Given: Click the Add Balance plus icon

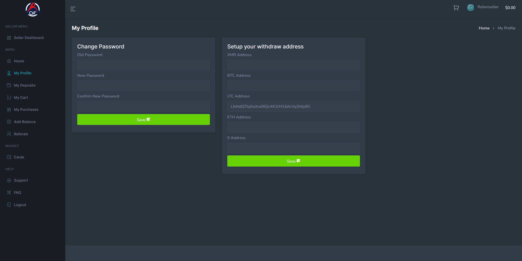Looking at the screenshot, I should tap(9, 122).
